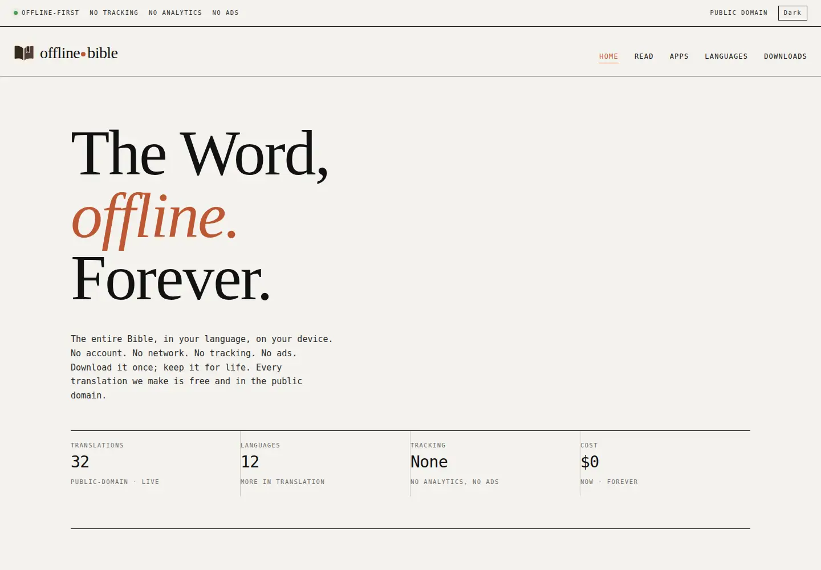The width and height of the screenshot is (821, 570).
Task: Click the "NOW · FOREVER" caption
Action: [x=609, y=482]
